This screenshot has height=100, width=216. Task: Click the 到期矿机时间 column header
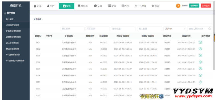[x=148, y=36]
